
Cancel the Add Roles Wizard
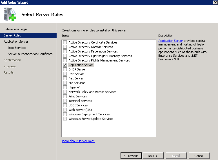pyautogui.click(x=199, y=156)
